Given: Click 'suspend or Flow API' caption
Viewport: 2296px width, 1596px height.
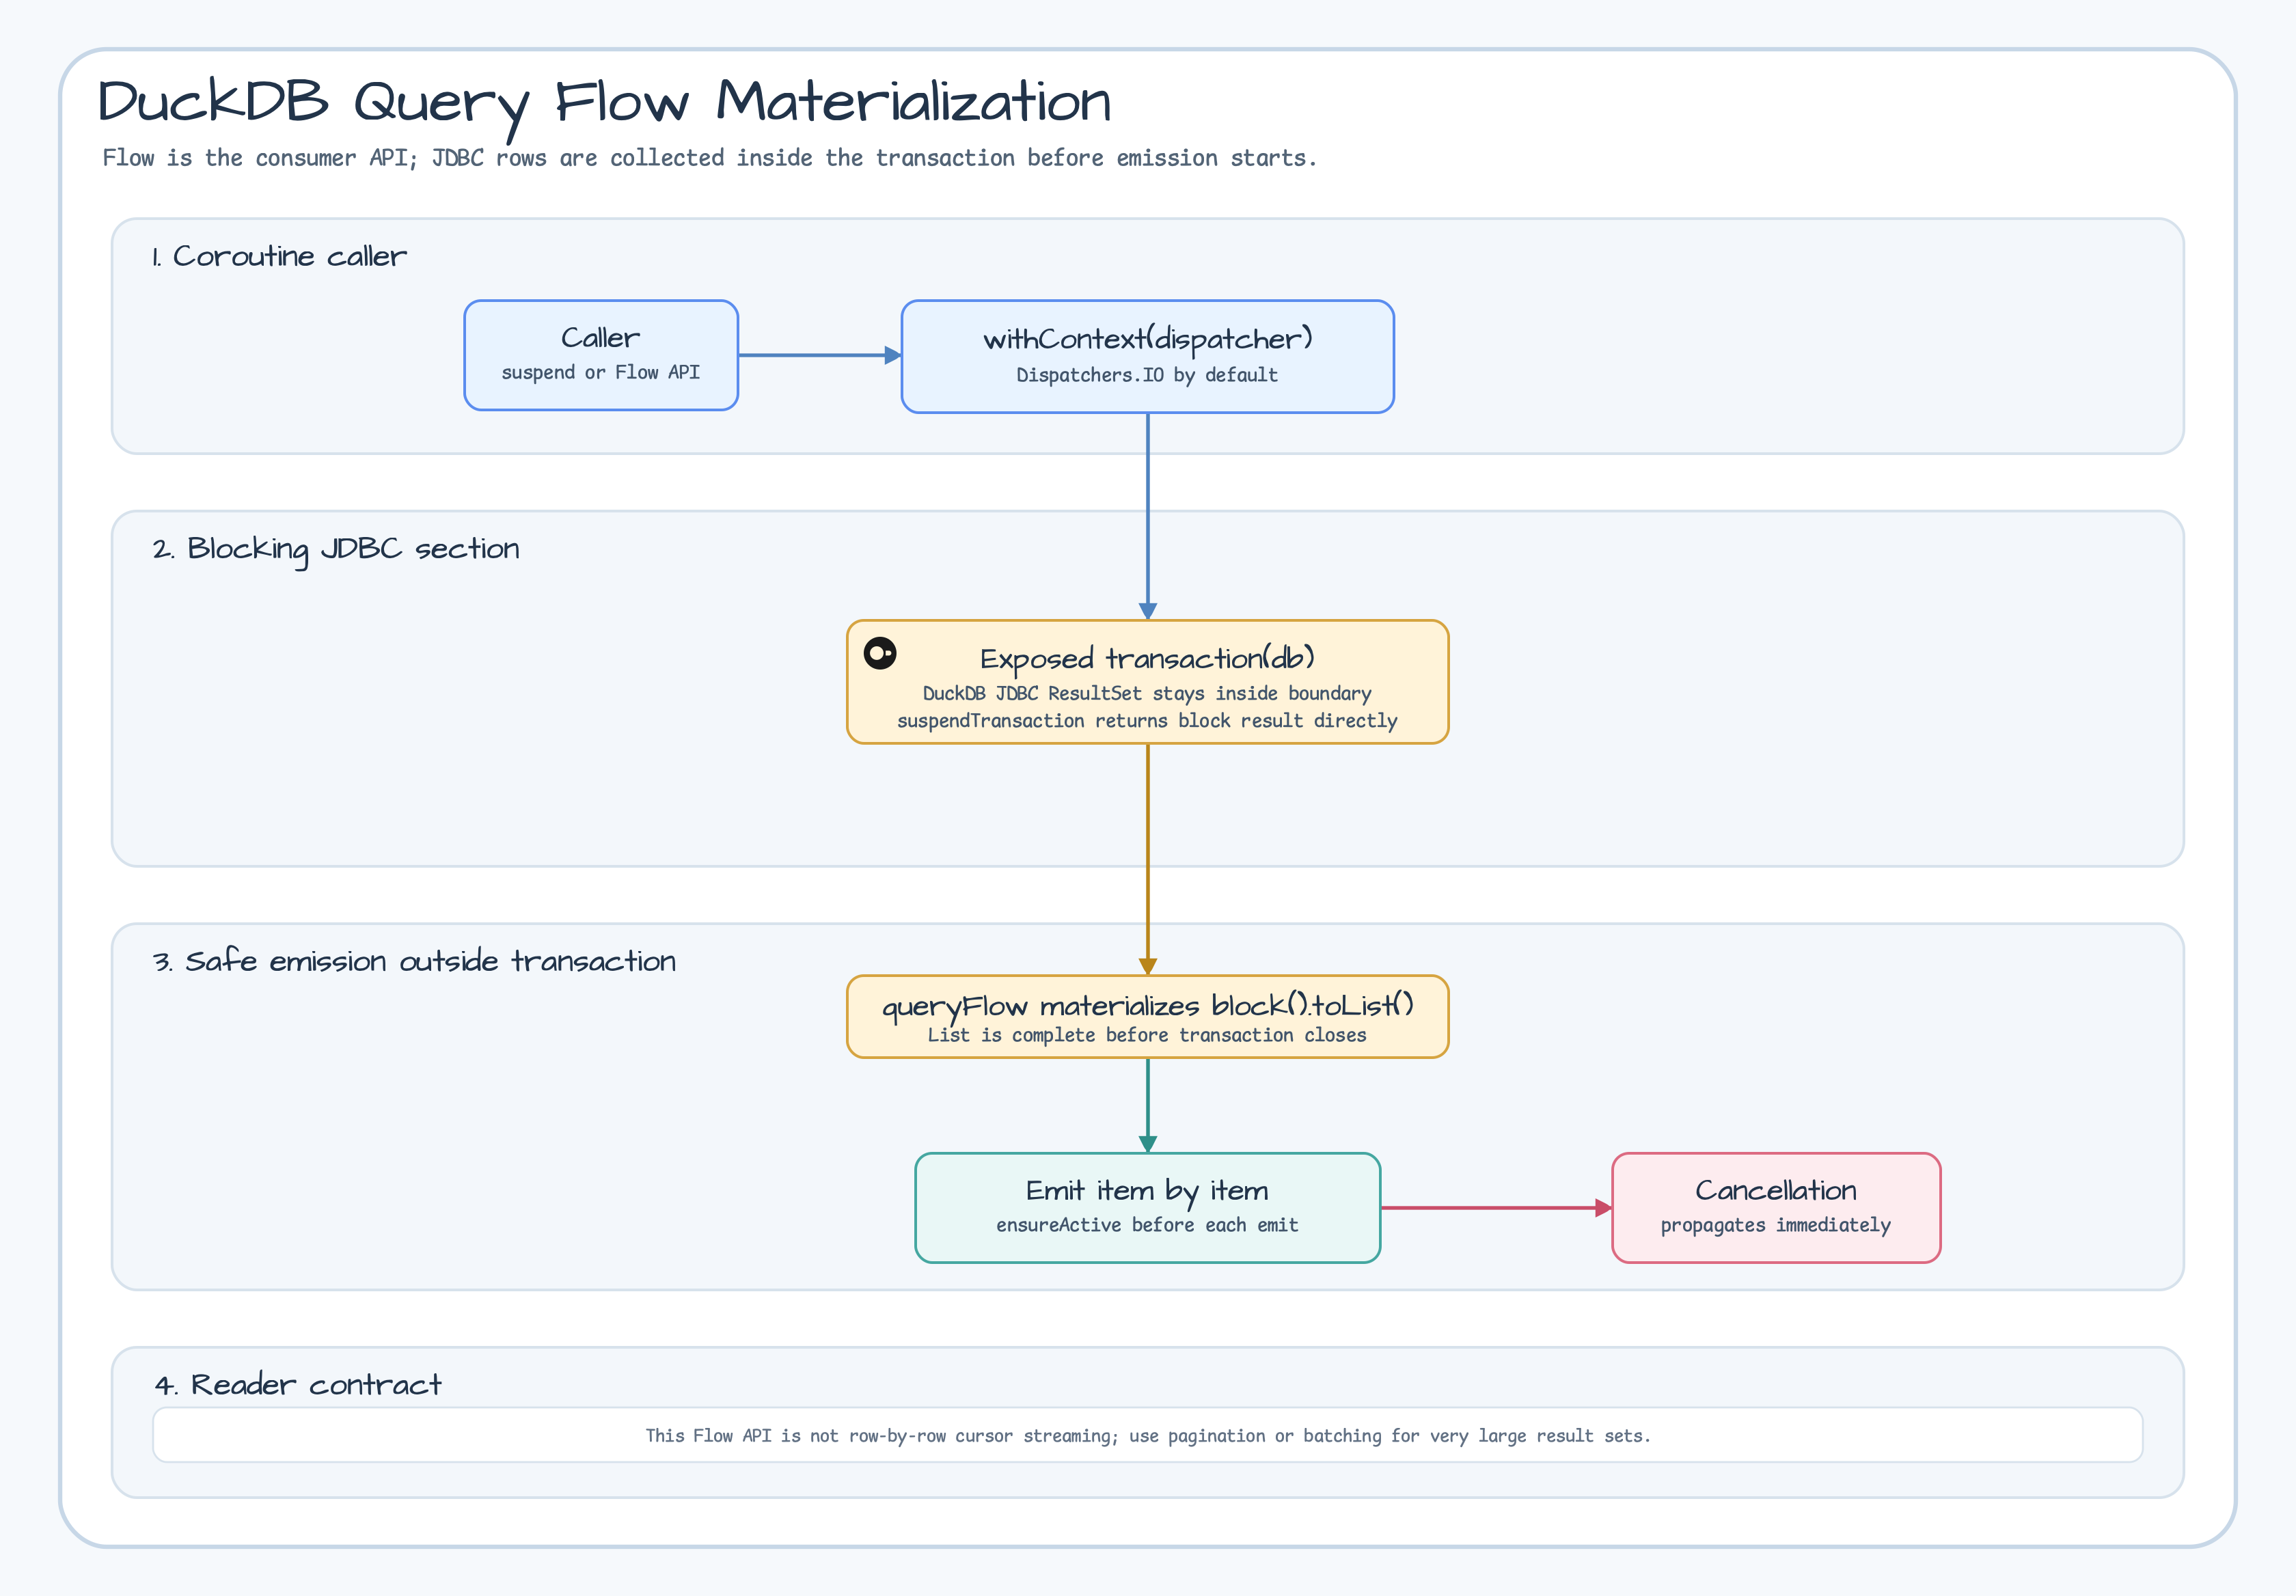Looking at the screenshot, I should tap(600, 372).
